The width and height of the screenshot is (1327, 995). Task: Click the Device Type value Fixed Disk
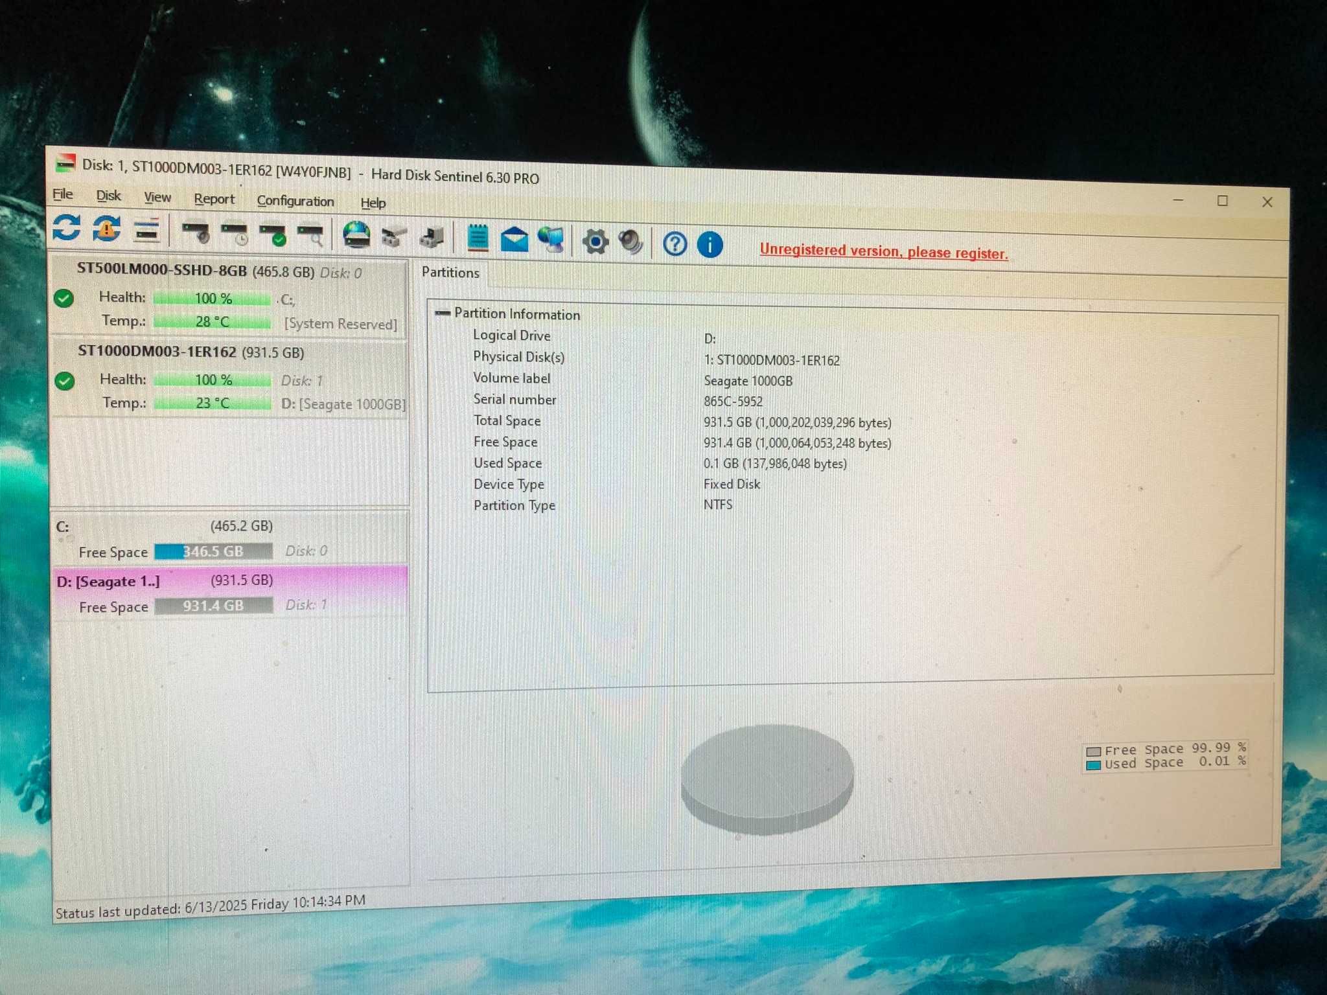tap(732, 484)
